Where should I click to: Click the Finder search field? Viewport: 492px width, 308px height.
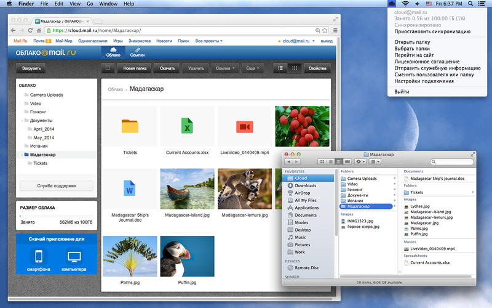[451, 162]
